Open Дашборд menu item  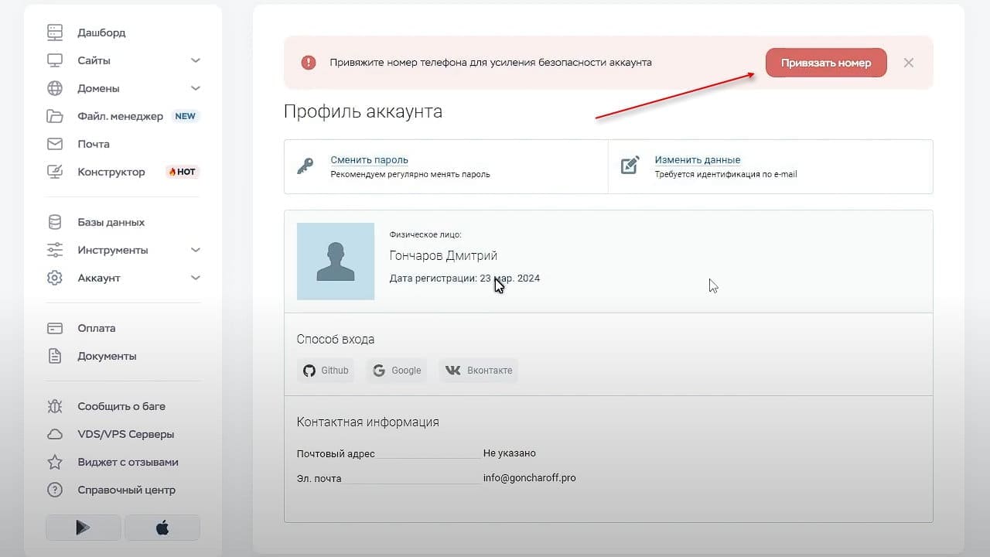[x=101, y=32]
